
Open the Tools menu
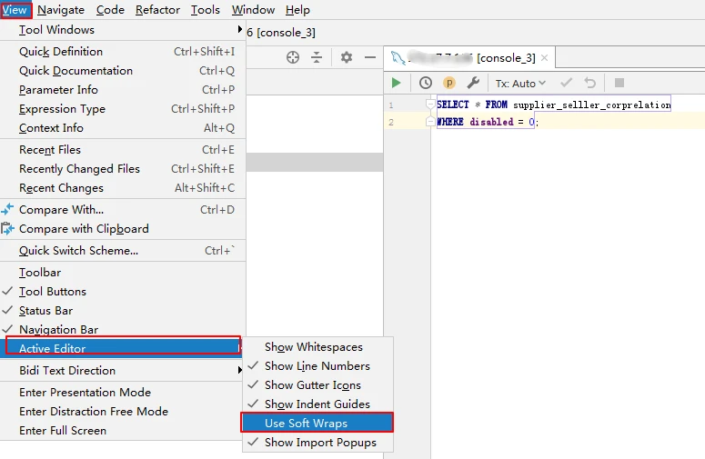[x=205, y=9]
